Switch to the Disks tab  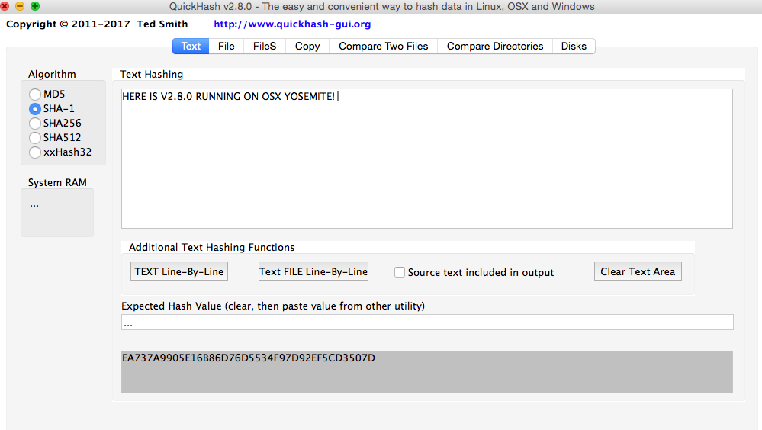[x=574, y=46]
